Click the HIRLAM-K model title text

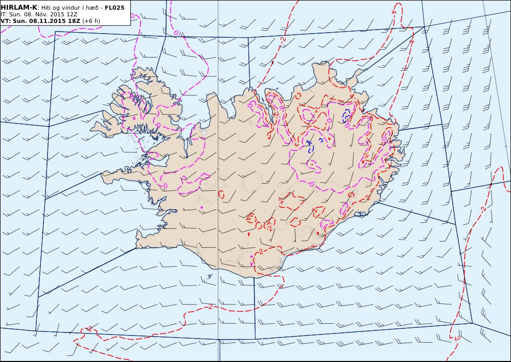tap(19, 8)
